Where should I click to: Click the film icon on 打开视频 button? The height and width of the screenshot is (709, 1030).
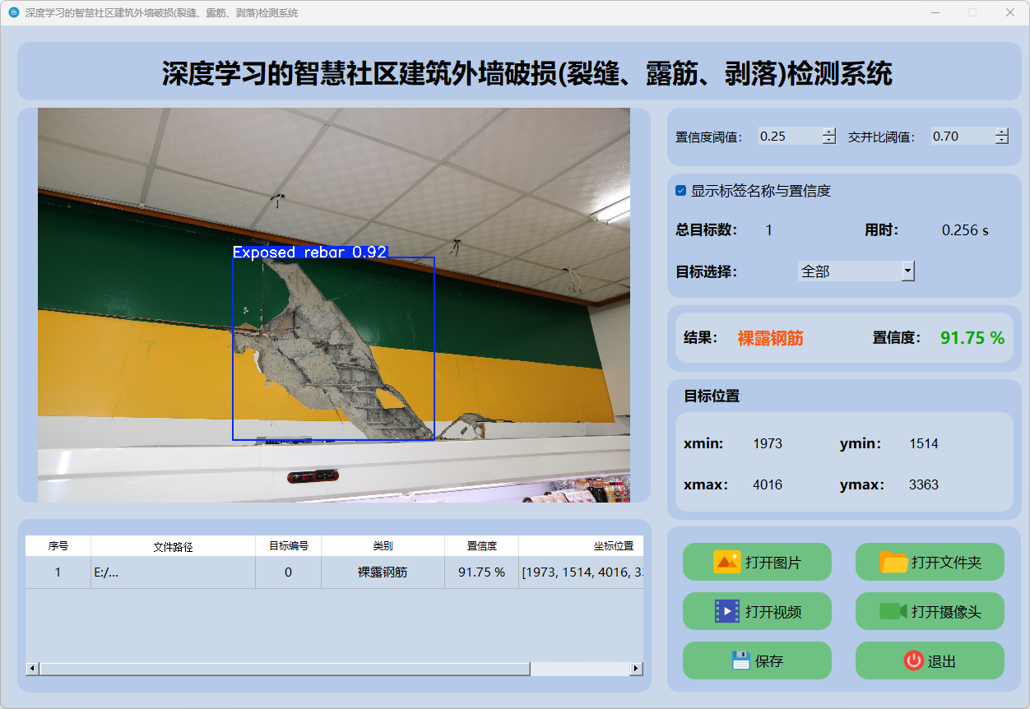coord(727,611)
